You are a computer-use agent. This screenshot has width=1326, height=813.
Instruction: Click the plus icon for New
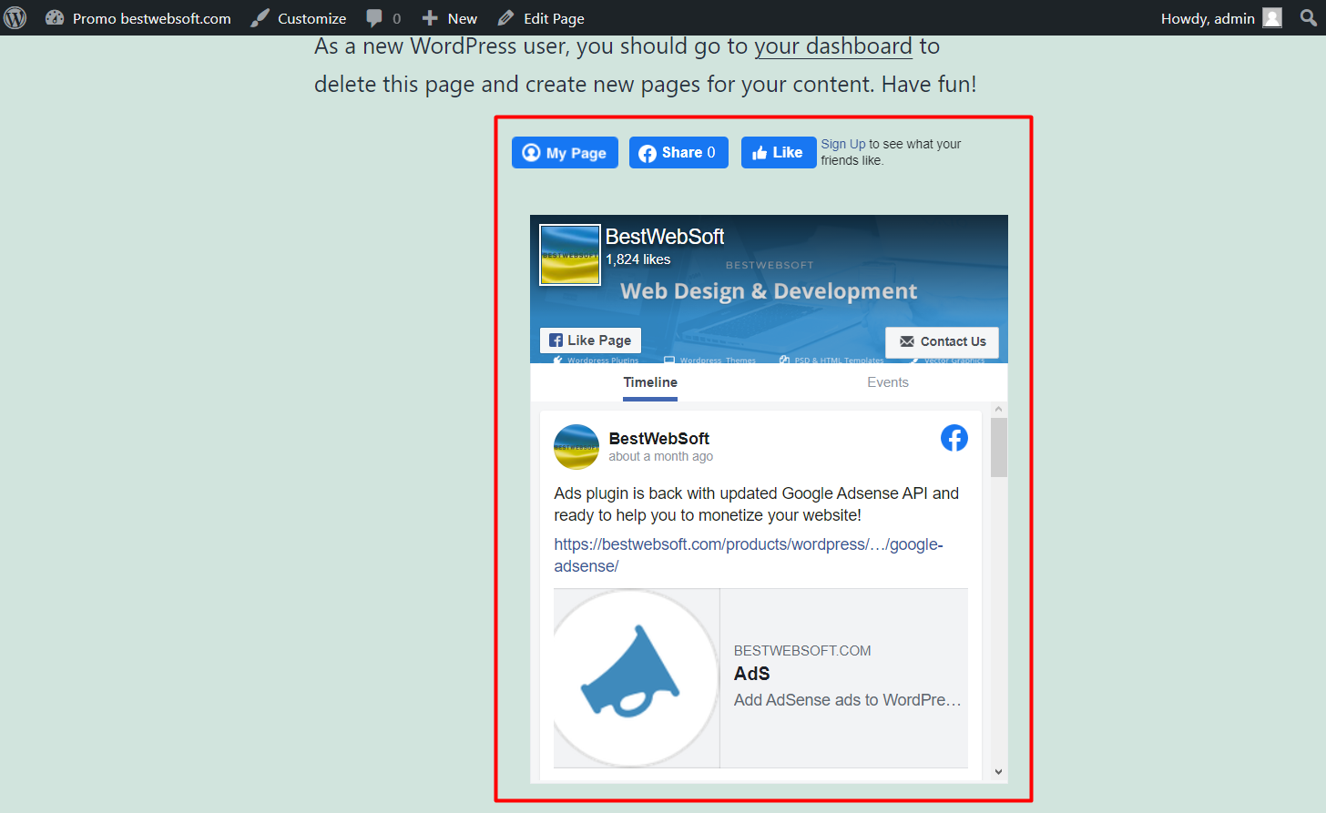430,18
